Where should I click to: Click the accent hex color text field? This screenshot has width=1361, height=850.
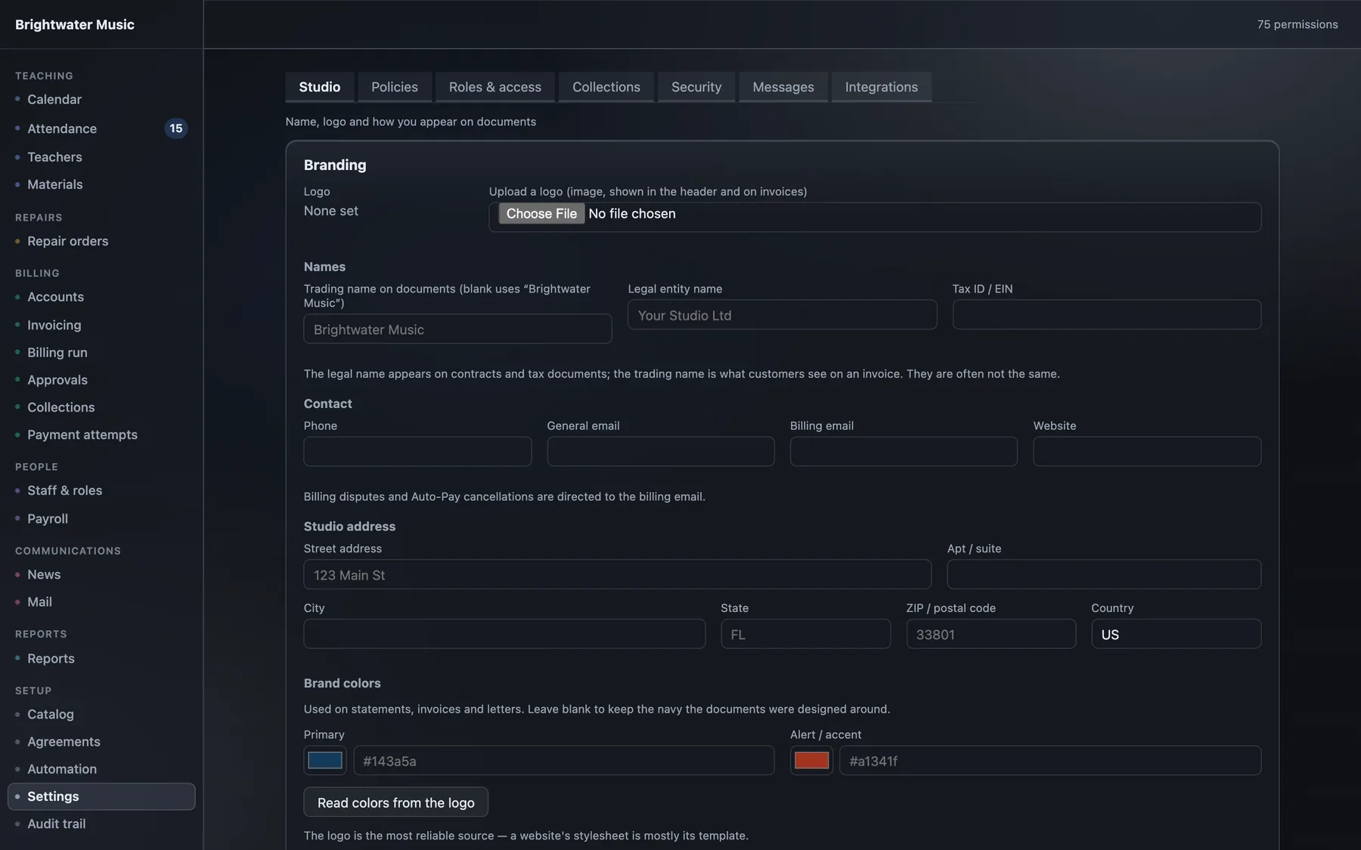1050,761
